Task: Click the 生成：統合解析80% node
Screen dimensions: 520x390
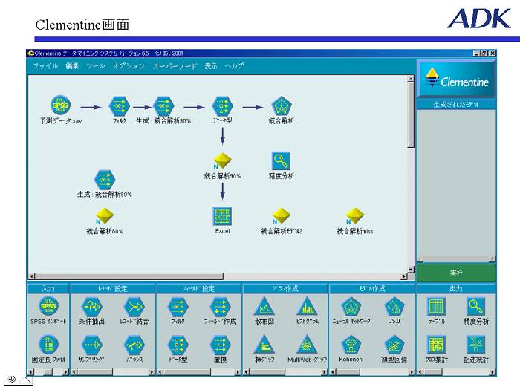Action: coord(105,180)
